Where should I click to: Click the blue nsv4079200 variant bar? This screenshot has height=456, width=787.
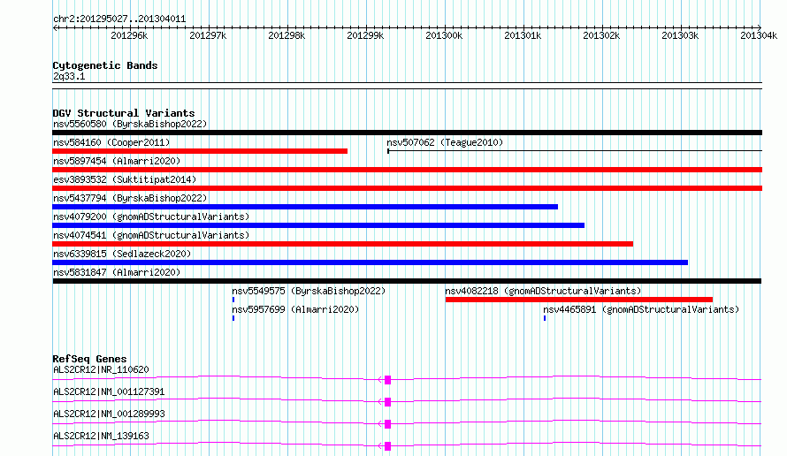point(318,225)
